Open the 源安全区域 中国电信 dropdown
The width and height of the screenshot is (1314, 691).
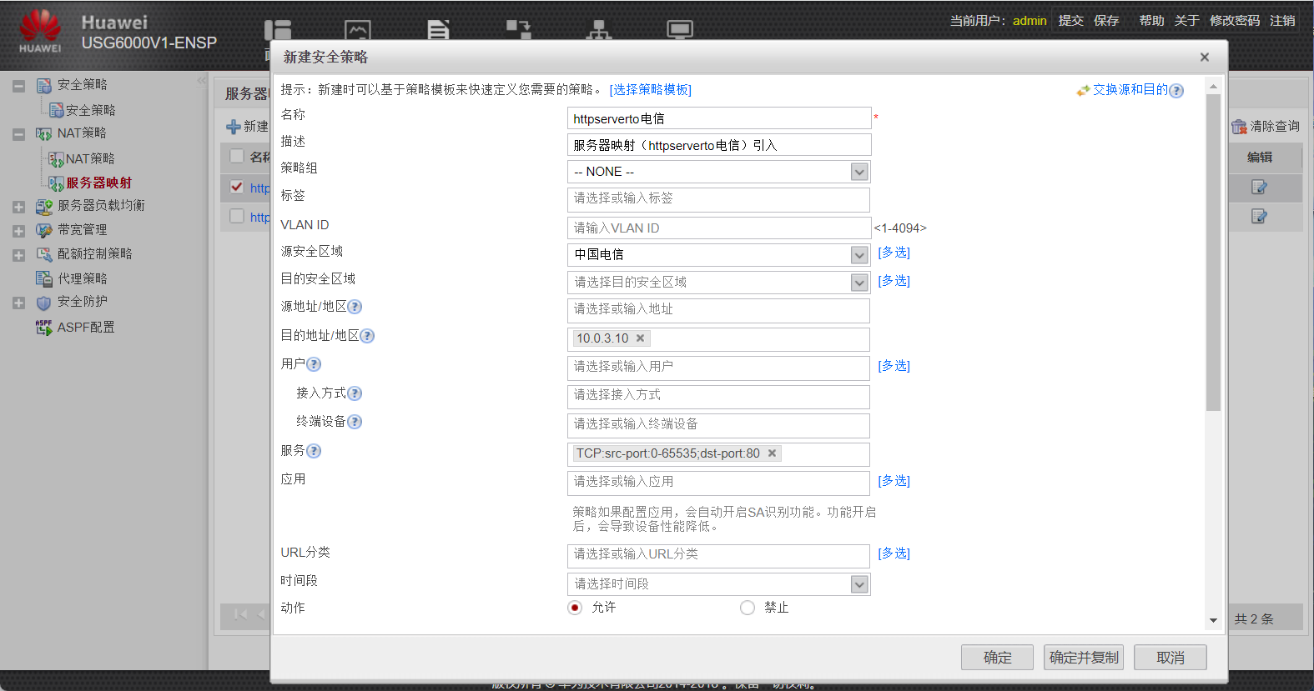point(859,255)
